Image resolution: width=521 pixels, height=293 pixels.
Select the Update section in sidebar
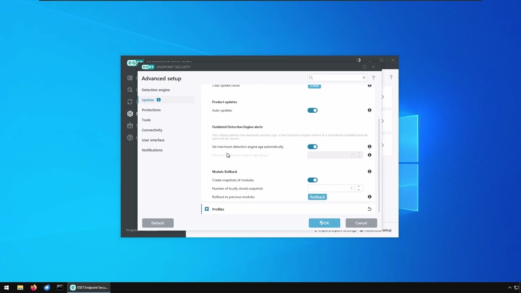coord(166,100)
